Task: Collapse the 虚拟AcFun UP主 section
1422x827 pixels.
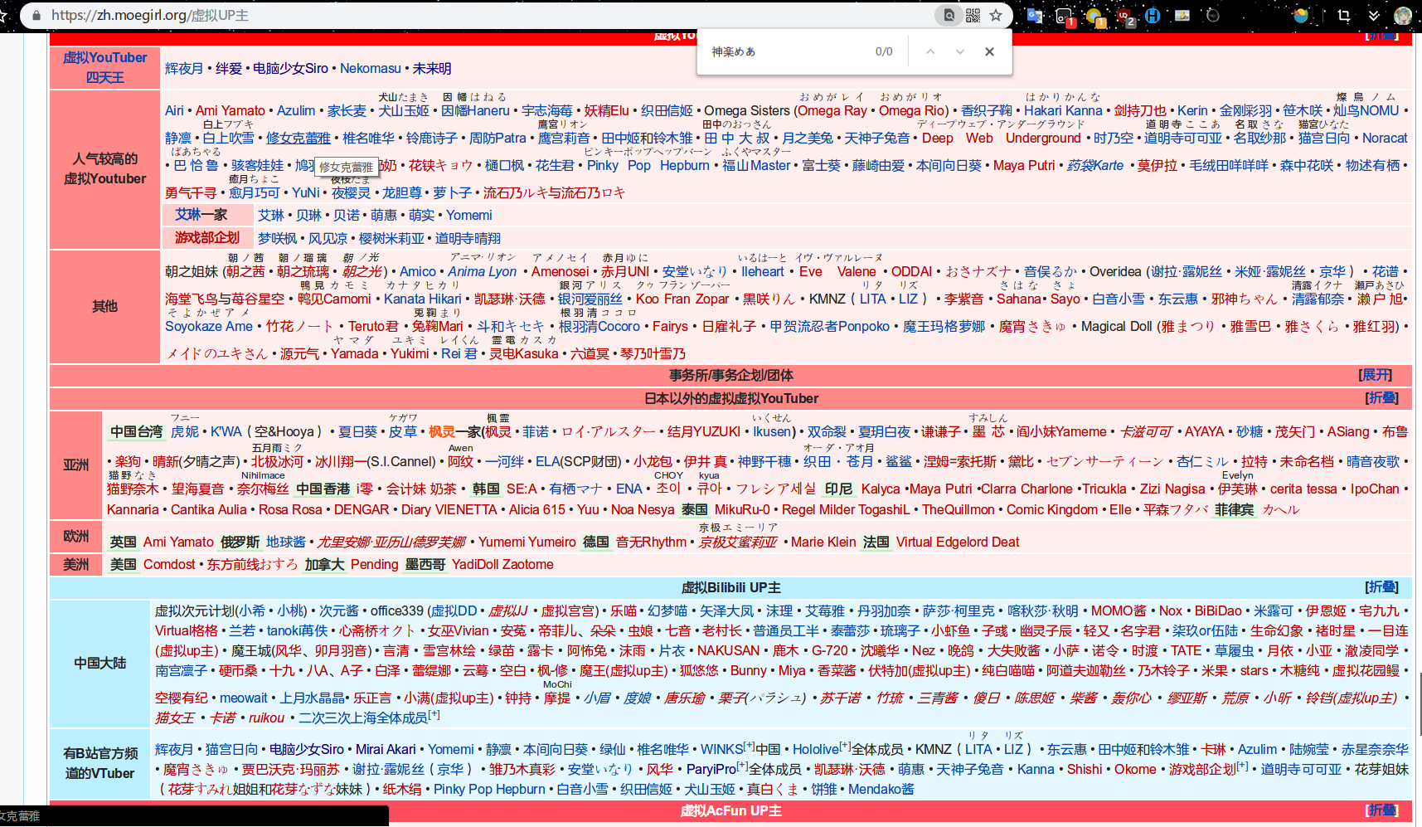Action: coord(1381,810)
